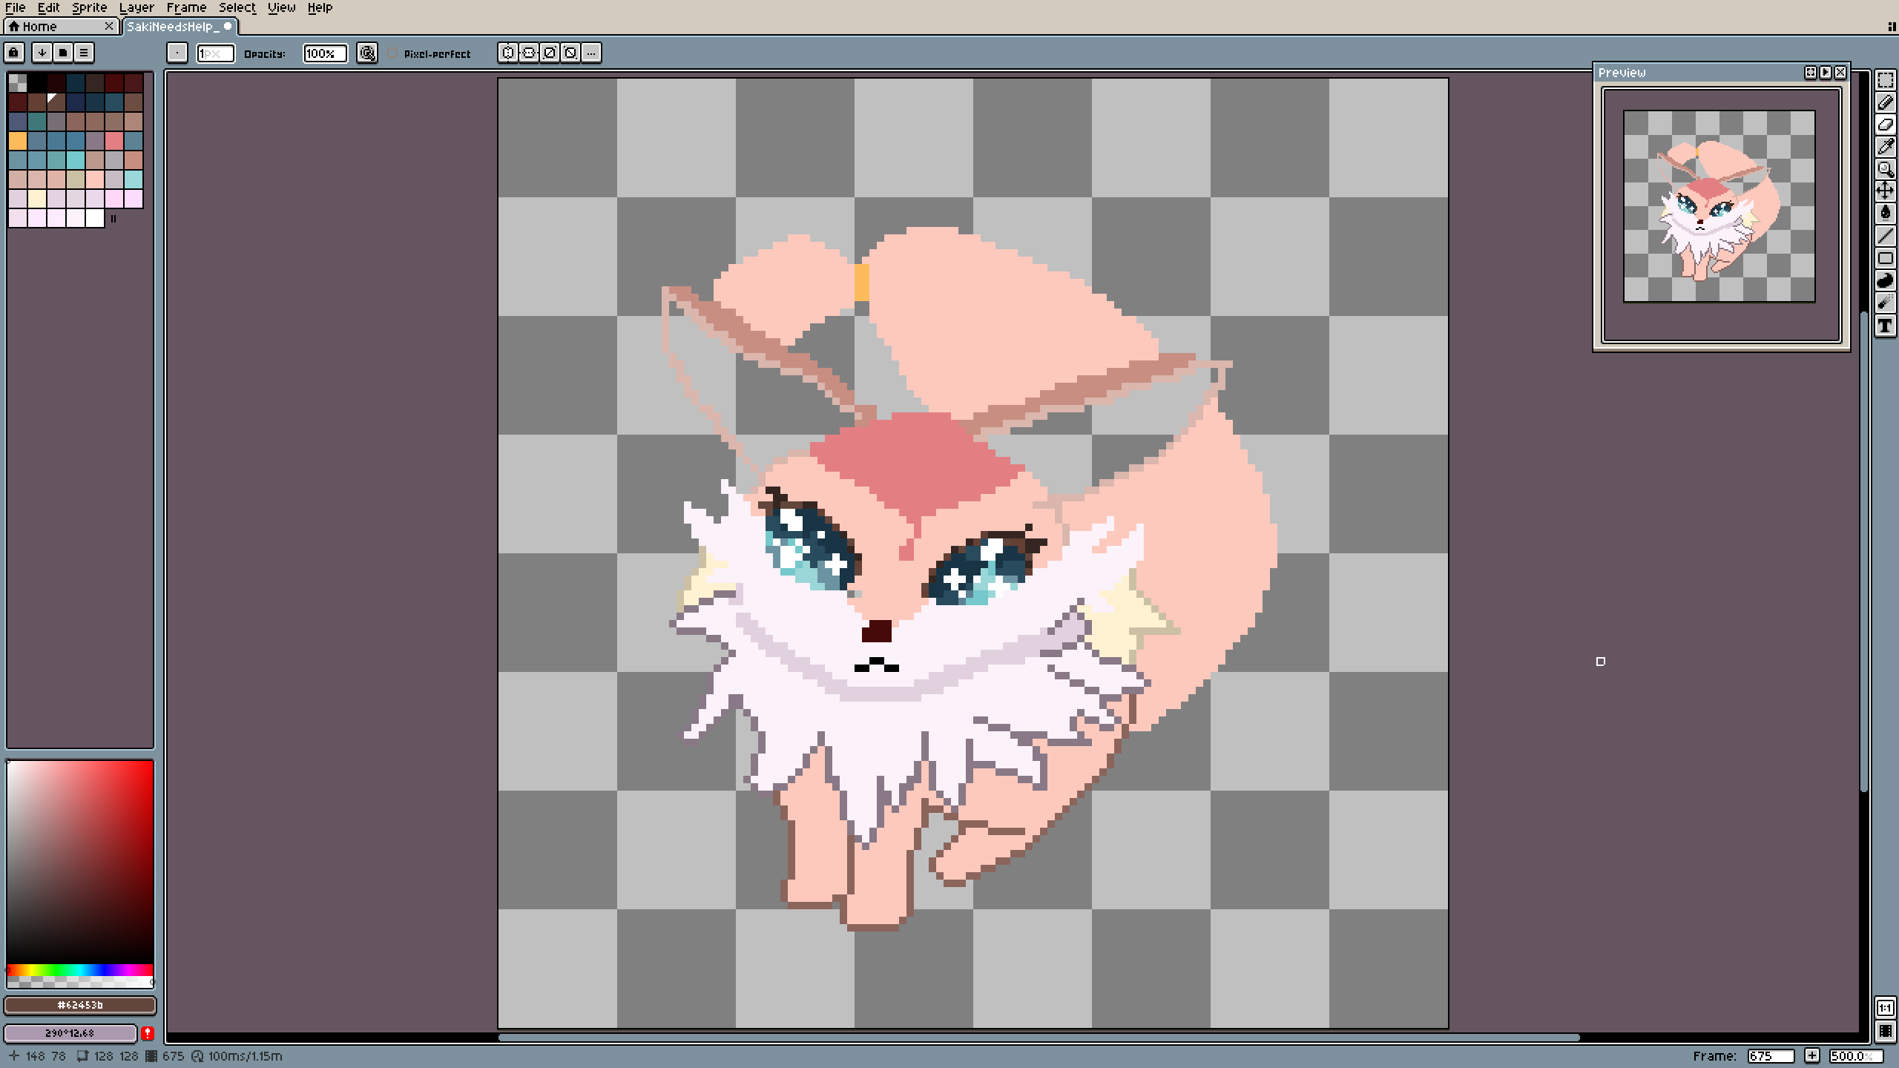Select the Eraser tool

pos(1885,125)
